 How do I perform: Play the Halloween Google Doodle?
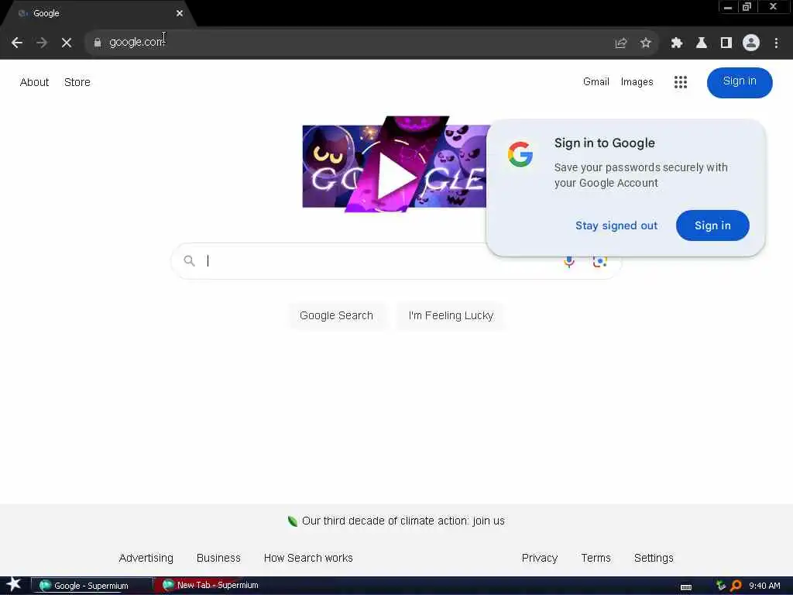396,176
